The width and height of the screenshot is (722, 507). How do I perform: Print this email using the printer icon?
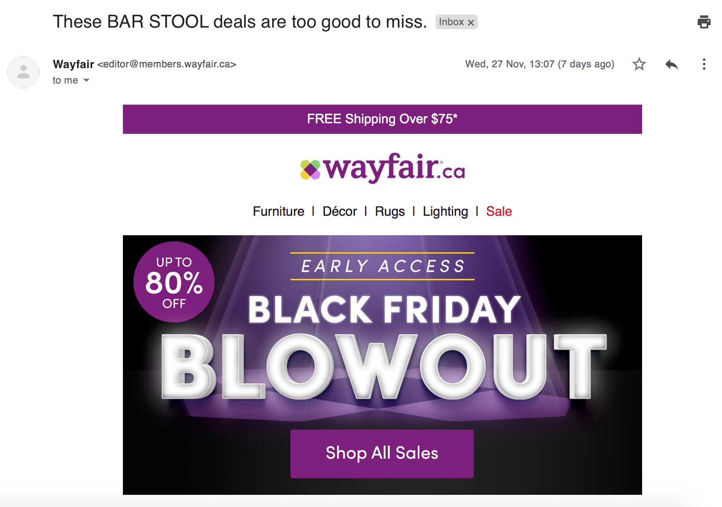[x=704, y=22]
